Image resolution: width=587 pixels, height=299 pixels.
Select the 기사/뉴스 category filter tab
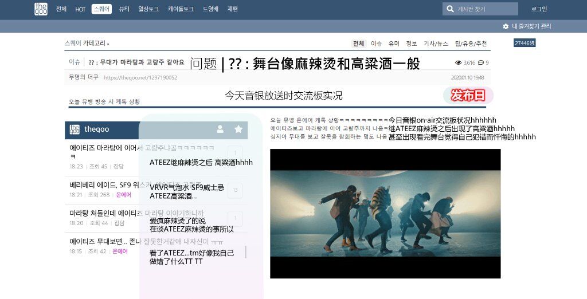point(436,44)
